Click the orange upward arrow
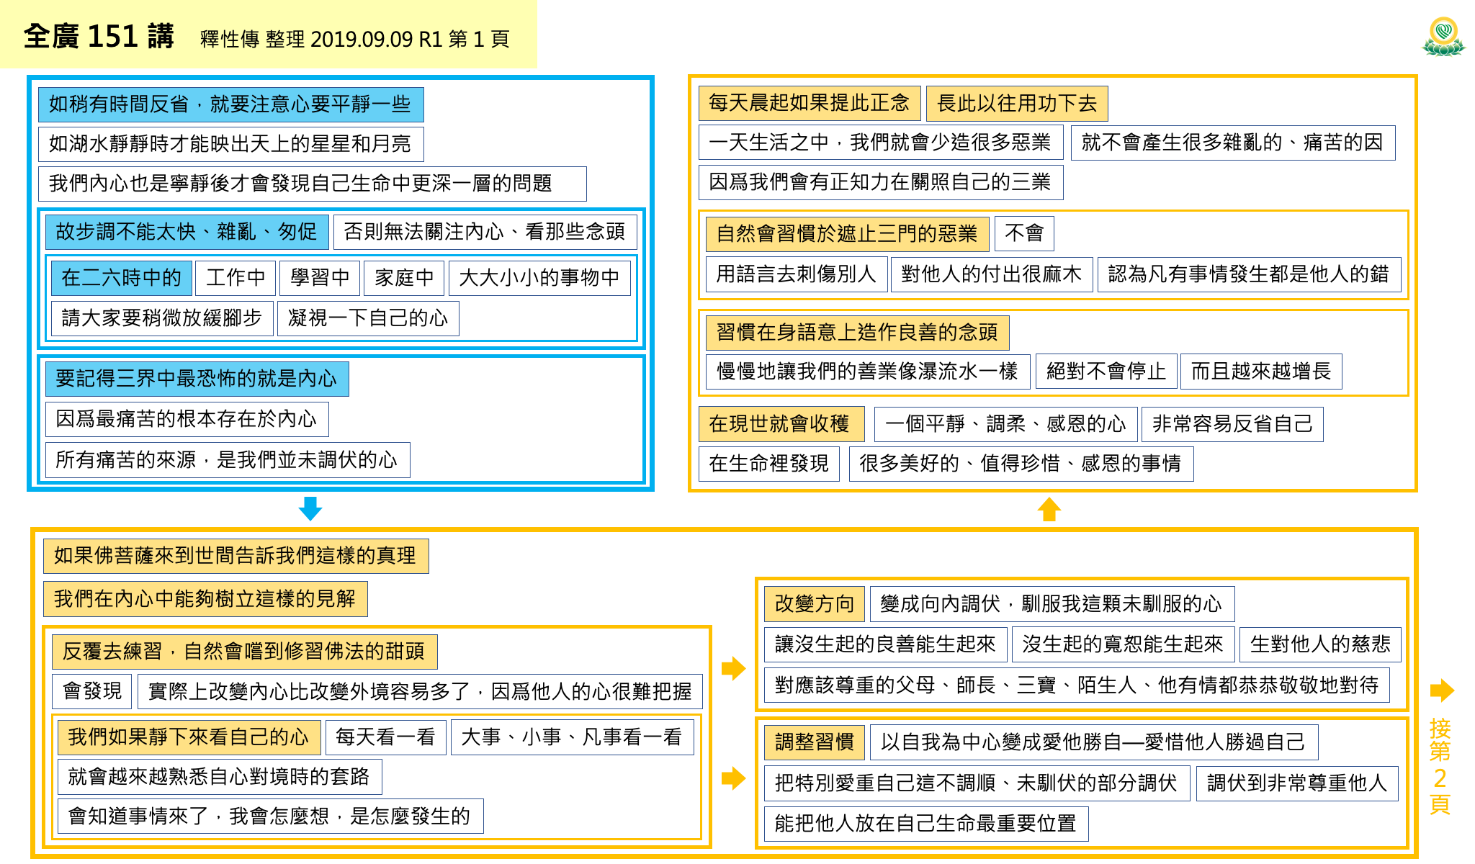The image size is (1475, 864). coord(1049,509)
